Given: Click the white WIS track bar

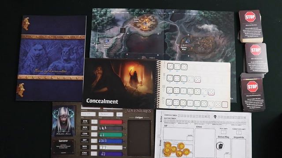Looking at the screenshot, I should coord(111,147).
